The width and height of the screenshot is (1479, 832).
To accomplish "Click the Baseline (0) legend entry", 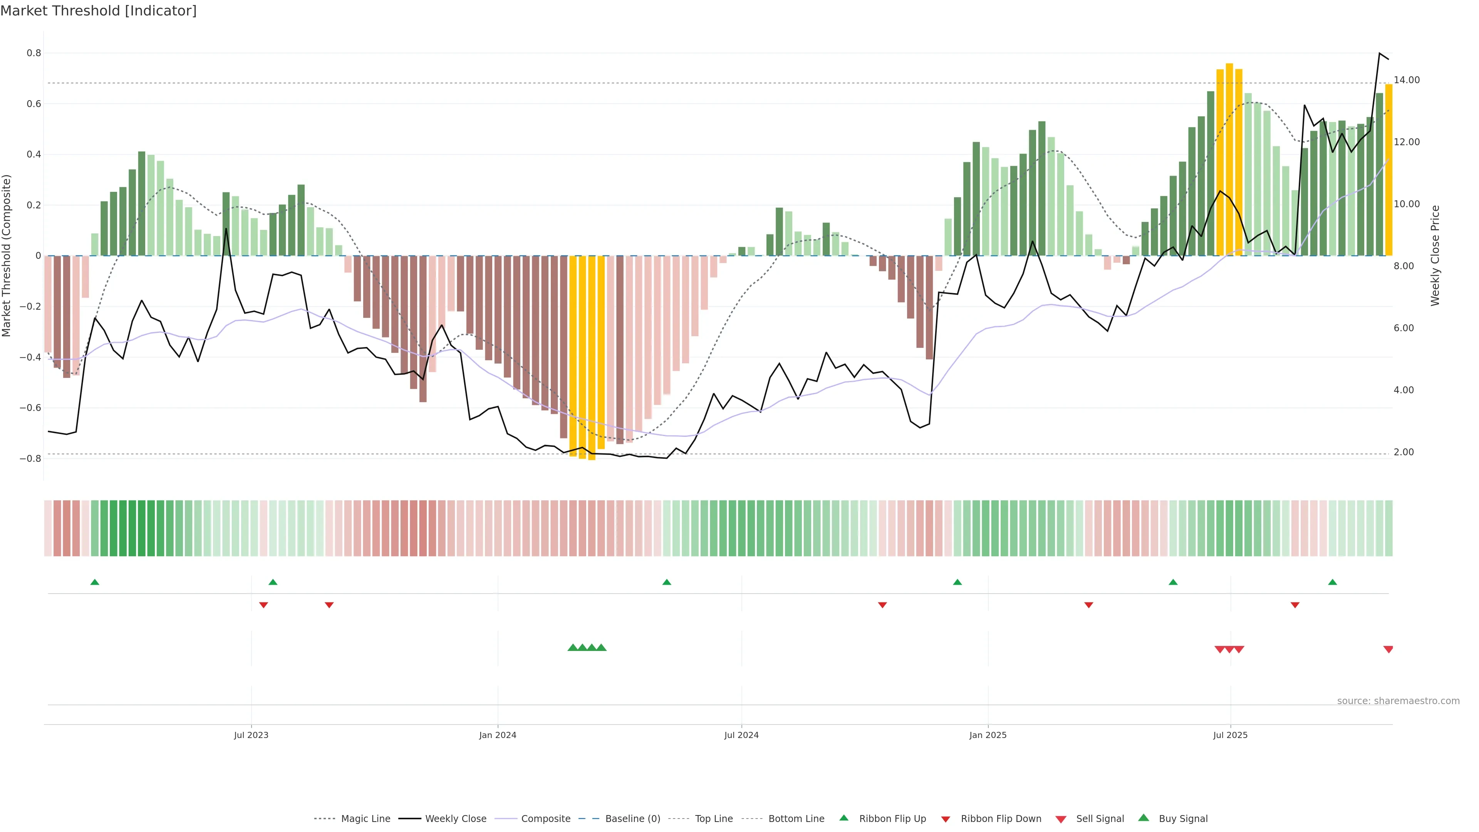I will pos(632,819).
